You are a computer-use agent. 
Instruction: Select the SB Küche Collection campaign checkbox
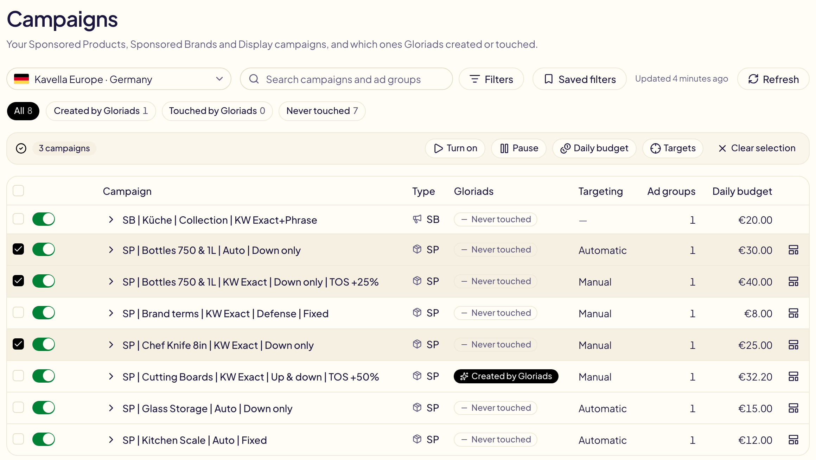(x=18, y=219)
